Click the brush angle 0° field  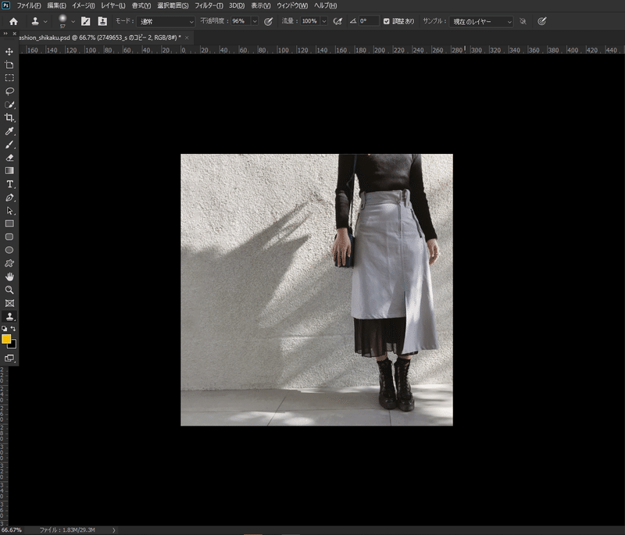click(x=368, y=21)
